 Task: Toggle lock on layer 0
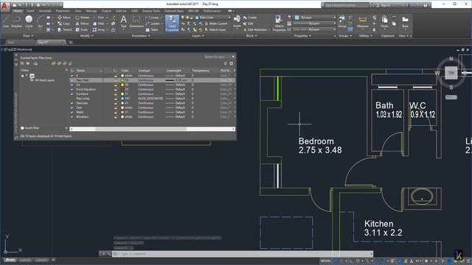(116, 76)
